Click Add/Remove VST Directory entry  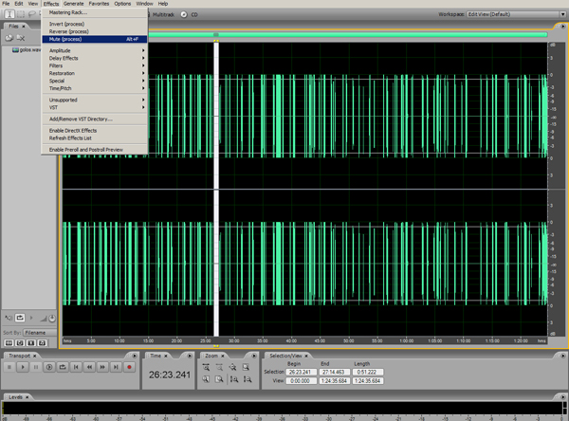(x=81, y=119)
